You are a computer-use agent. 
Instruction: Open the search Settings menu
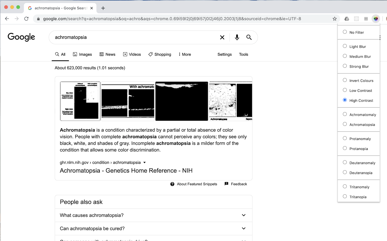pos(225,55)
